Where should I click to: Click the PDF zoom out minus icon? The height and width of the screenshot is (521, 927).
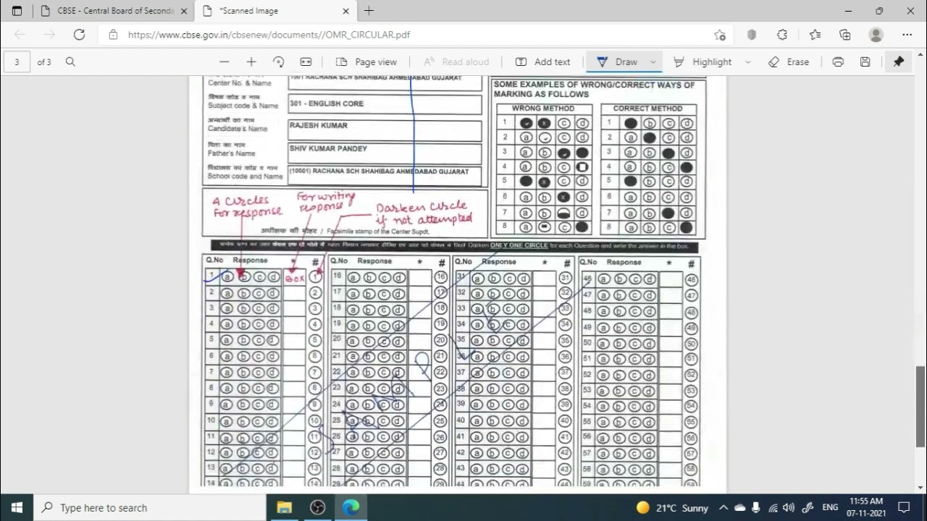(x=225, y=62)
